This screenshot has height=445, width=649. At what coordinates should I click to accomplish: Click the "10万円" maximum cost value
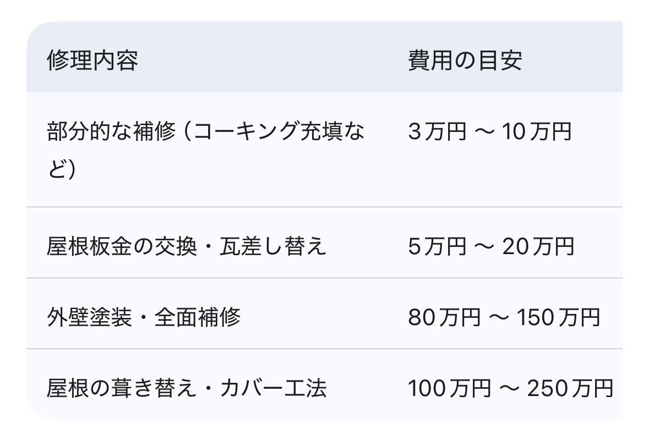pyautogui.click(x=537, y=132)
